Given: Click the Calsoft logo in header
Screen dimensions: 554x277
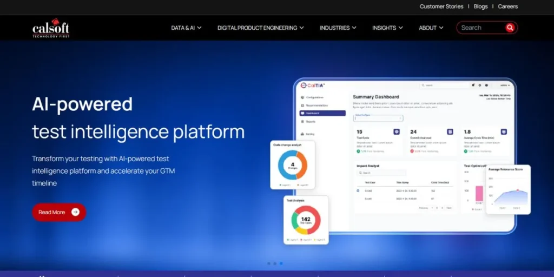Looking at the screenshot, I should (x=50, y=28).
